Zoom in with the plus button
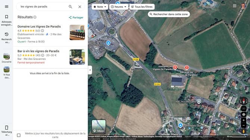 [244, 120]
